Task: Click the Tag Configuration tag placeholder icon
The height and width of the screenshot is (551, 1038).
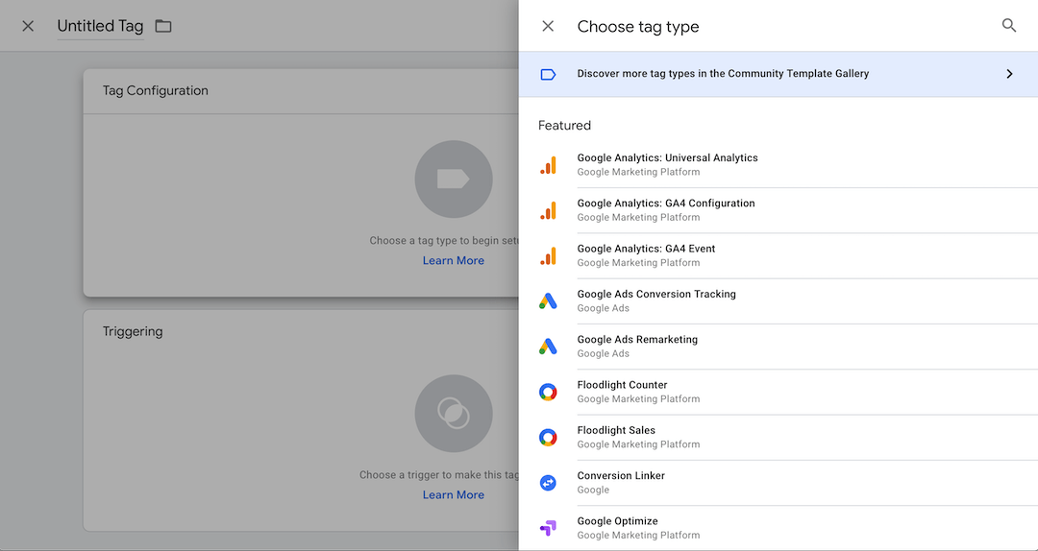Action: pyautogui.click(x=454, y=180)
